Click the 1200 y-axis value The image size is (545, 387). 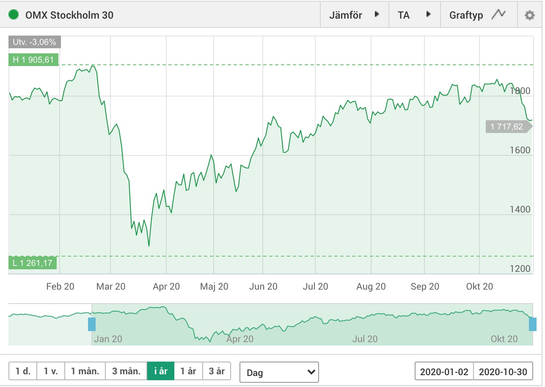point(520,269)
